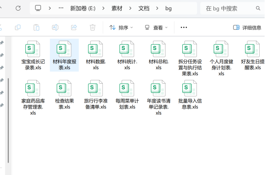Click the search magnifier icon
Screen dimensions: 265x175
click(x=258, y=8)
